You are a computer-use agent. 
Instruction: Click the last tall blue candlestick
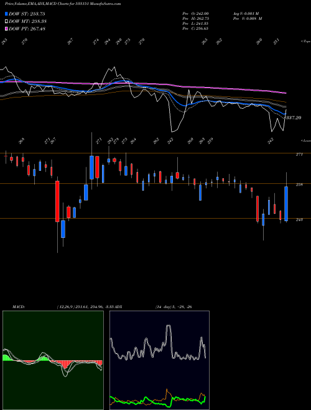coord(286,204)
